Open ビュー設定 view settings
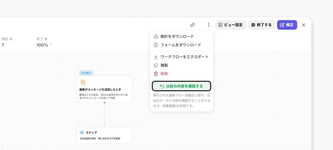 click(231, 25)
